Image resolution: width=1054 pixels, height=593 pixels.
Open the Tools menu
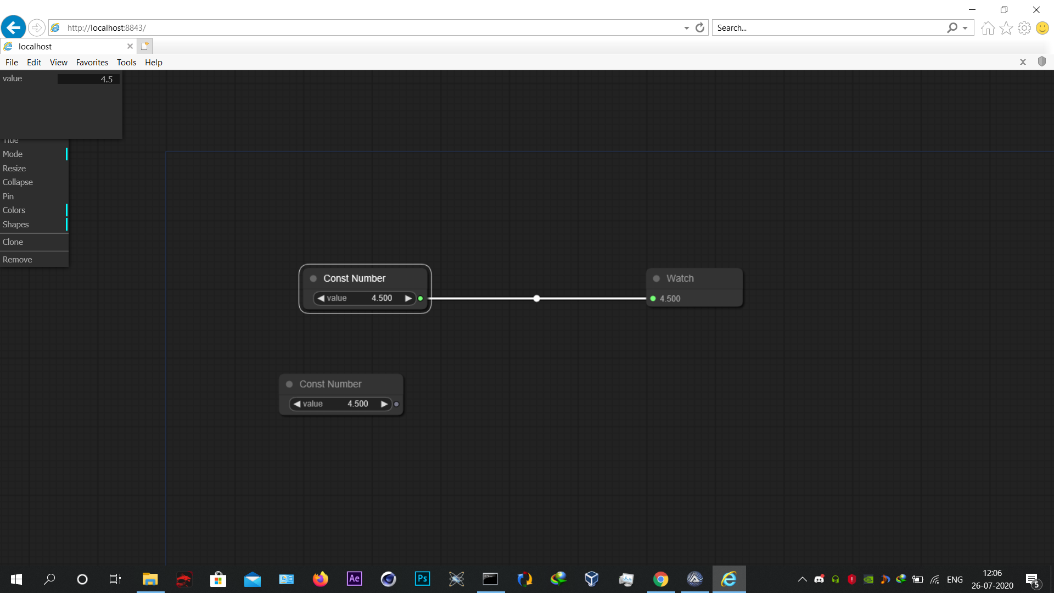pos(126,63)
